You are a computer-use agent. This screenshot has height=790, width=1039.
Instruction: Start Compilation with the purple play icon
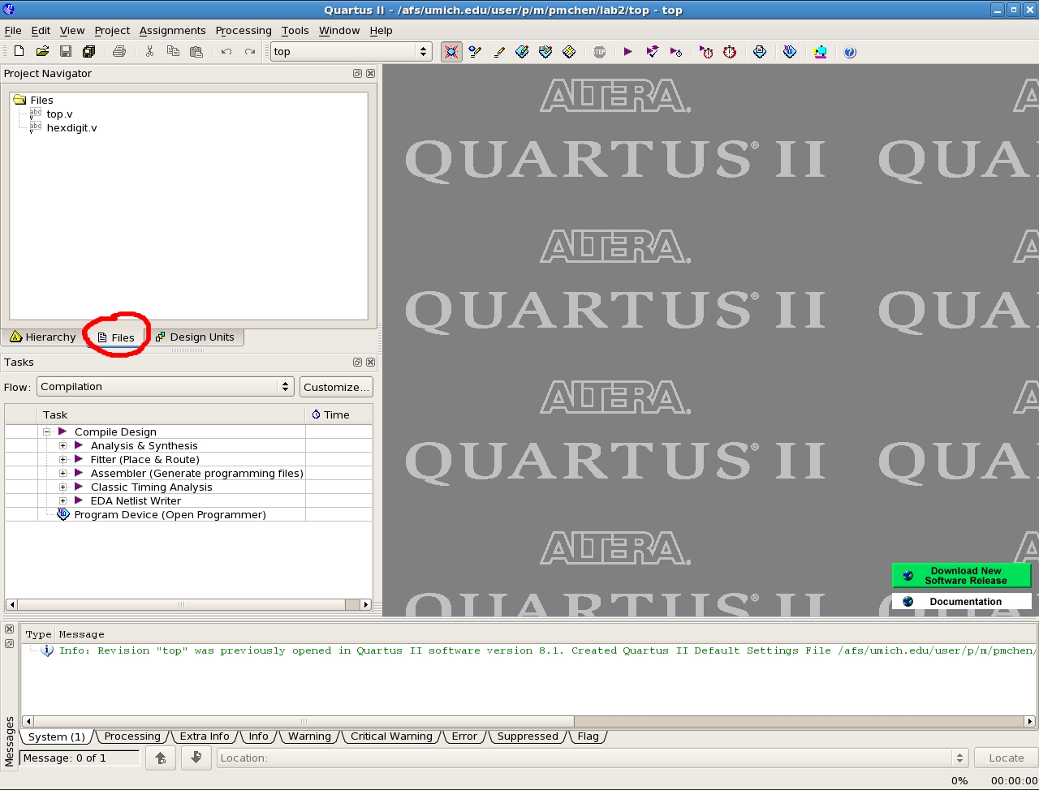(627, 52)
